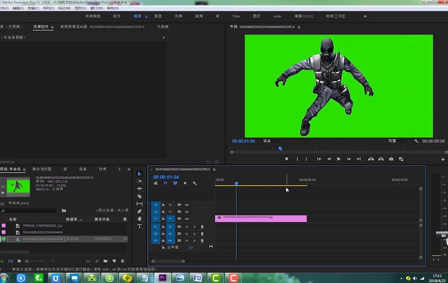Expand the hidden workspaces overflow chevron
Viewport: 448px width, 283px height.
click(x=365, y=16)
